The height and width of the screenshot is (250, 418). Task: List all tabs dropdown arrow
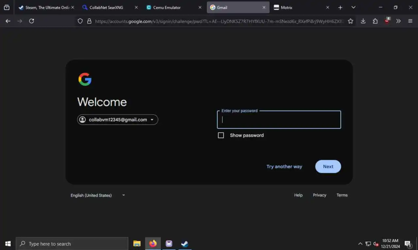353,7
